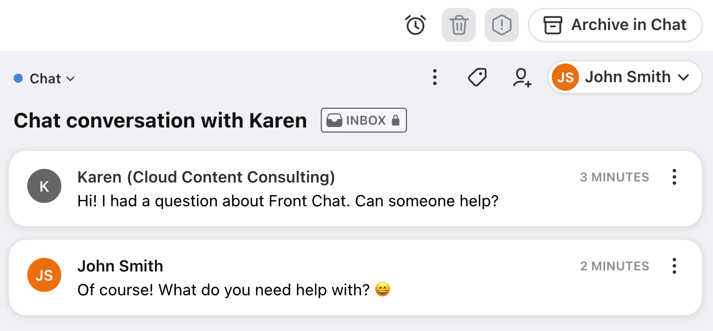The image size is (713, 331).
Task: Open options menu on Karen's message
Action: click(674, 177)
